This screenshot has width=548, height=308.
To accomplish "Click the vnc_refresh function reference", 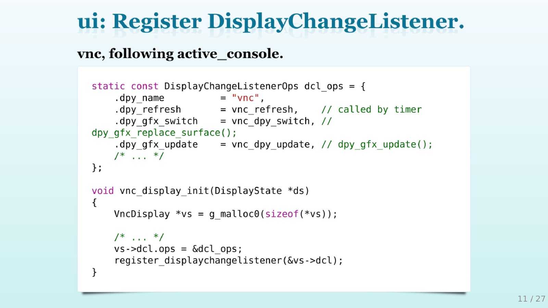I will point(262,110).
